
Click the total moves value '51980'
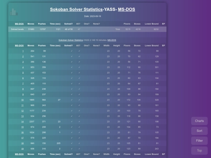pos(31,29)
